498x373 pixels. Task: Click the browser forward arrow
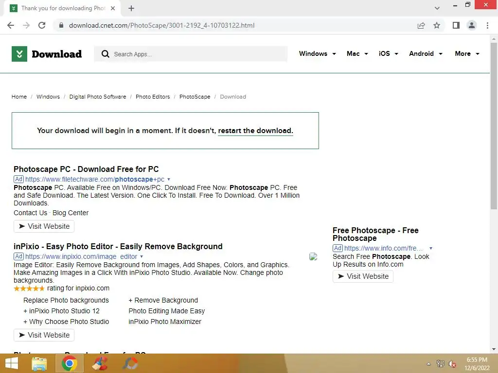(x=26, y=25)
